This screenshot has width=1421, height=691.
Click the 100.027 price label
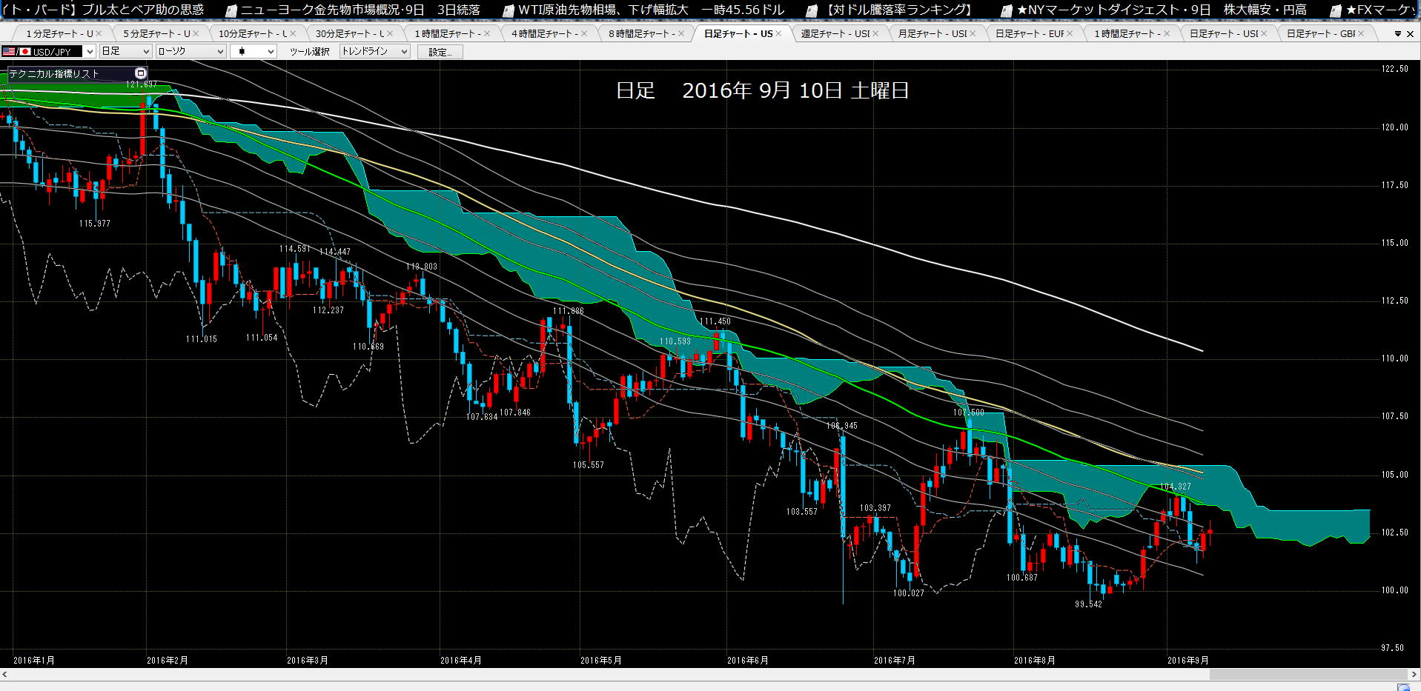[x=909, y=593]
